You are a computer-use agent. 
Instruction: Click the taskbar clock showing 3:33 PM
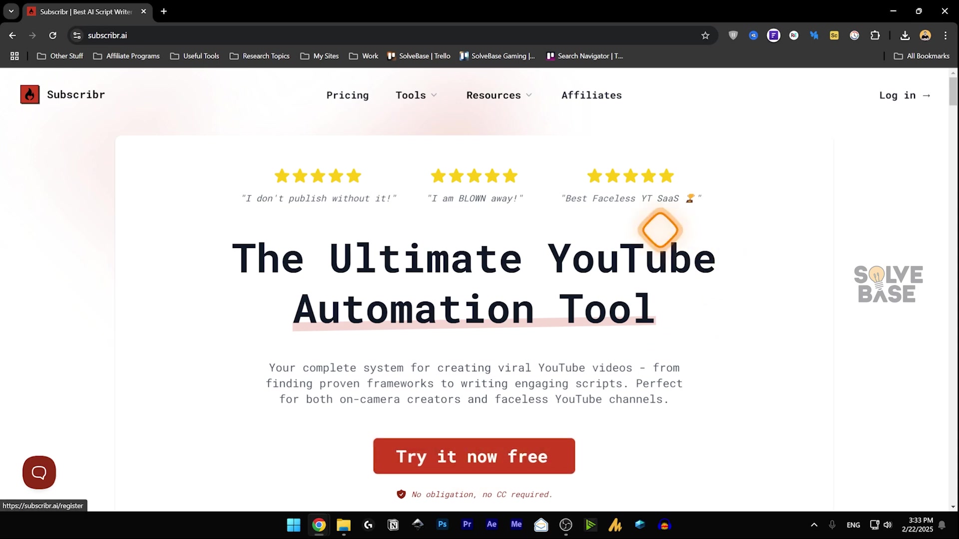[x=918, y=525]
